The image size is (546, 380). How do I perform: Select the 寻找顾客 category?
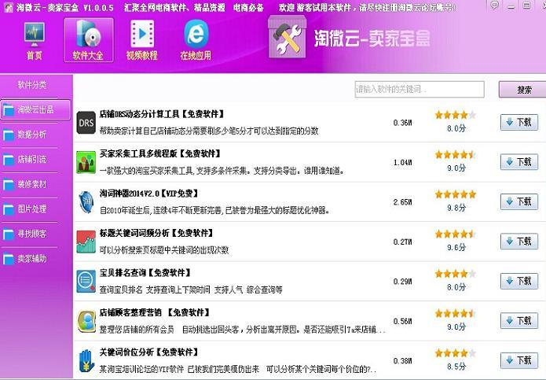point(30,234)
